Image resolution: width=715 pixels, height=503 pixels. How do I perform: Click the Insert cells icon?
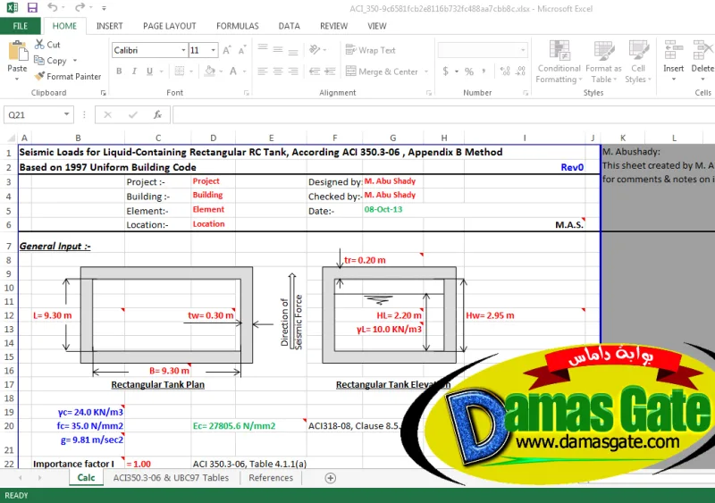[674, 50]
